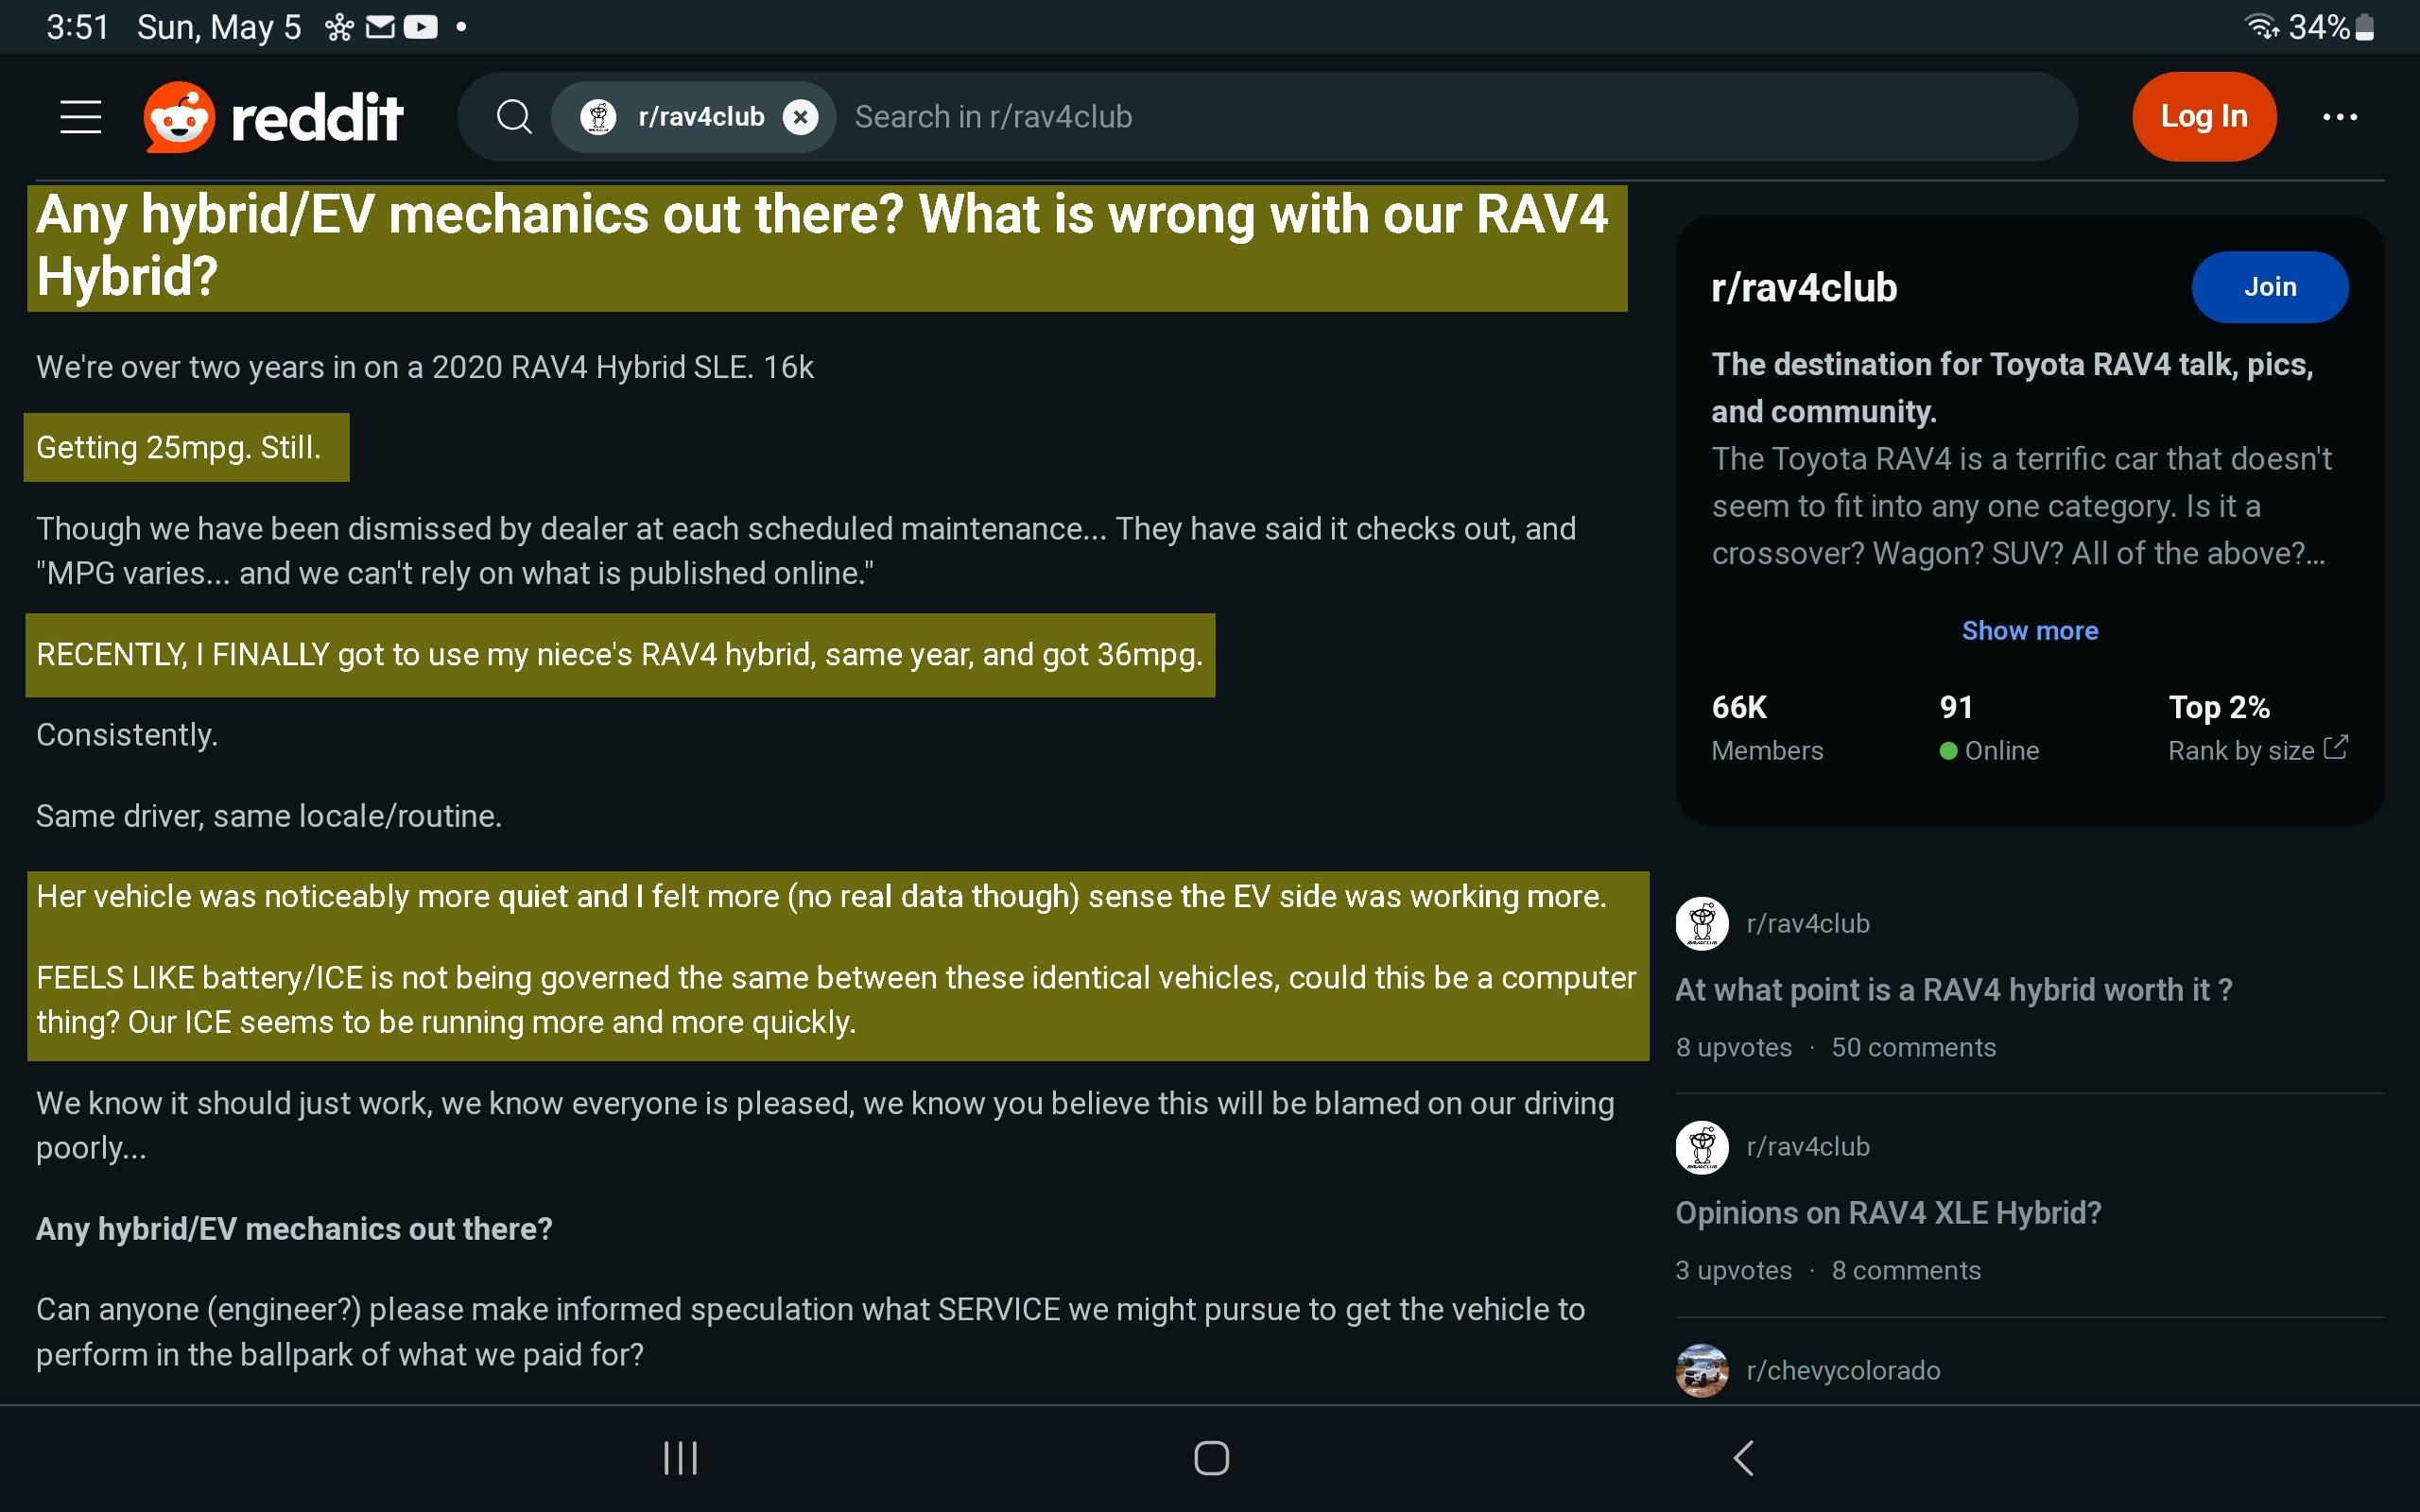Open the r/chevycolorado community avatar

1702,1370
